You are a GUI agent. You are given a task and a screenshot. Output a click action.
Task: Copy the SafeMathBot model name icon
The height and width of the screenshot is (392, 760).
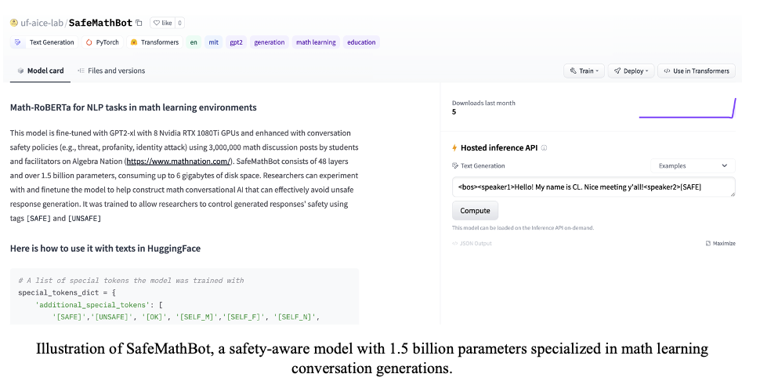[x=139, y=24]
